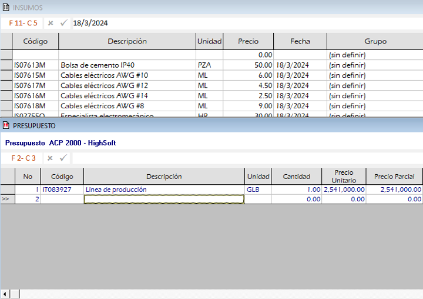The image size is (423, 299).
Task: Cancel edit with X in INSUMOS formula bar
Action: coord(51,23)
